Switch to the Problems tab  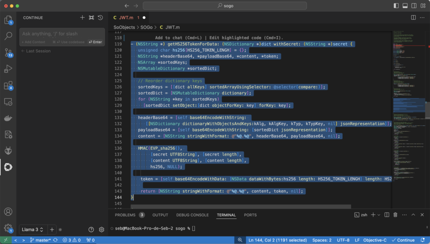coord(125,215)
